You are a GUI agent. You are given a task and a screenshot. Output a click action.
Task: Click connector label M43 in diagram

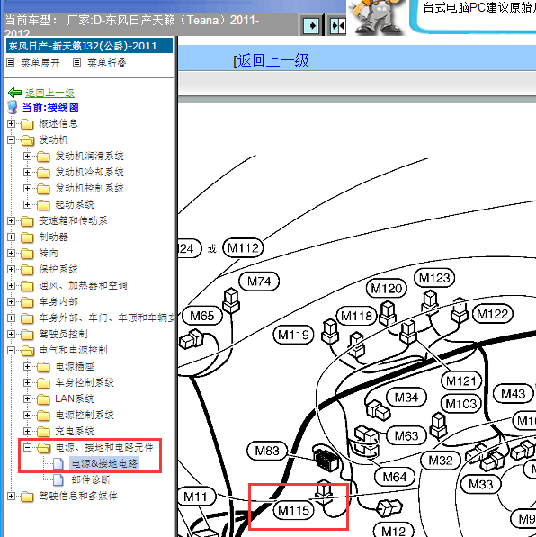pos(513,393)
